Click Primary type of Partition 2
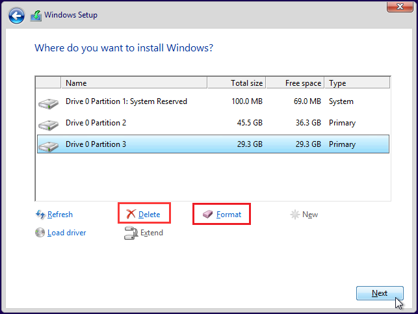Viewport: 418px width, 314px height. click(342, 123)
